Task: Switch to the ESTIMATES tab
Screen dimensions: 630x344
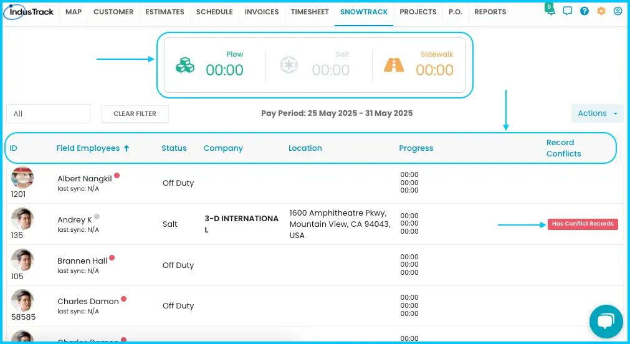Action: coord(165,12)
